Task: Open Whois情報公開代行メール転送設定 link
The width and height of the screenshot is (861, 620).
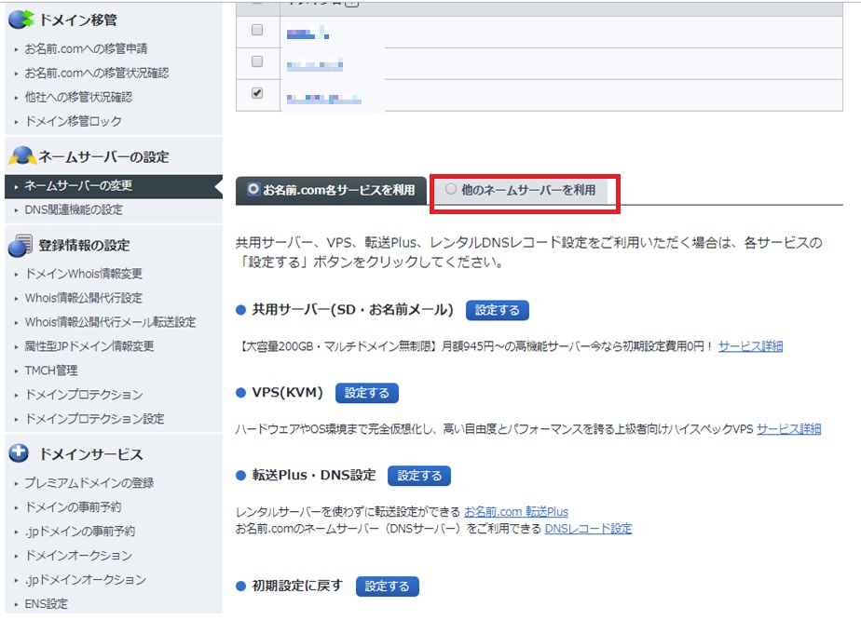Action: 110,322
